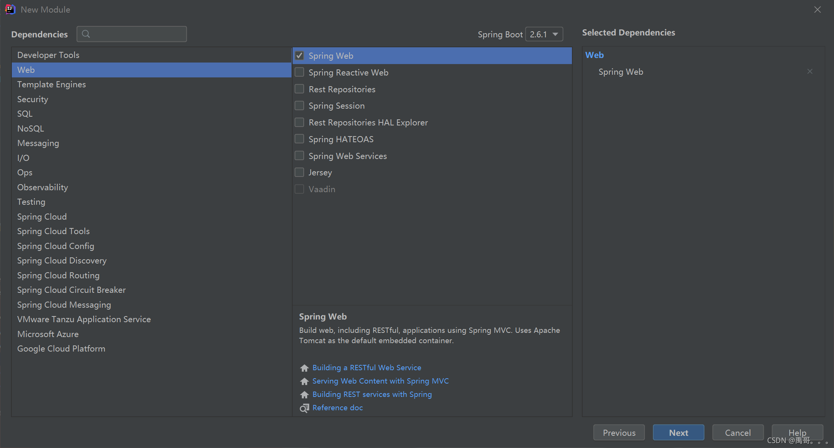The height and width of the screenshot is (448, 834).
Task: Check the Spring Web Services option
Action: coord(300,156)
